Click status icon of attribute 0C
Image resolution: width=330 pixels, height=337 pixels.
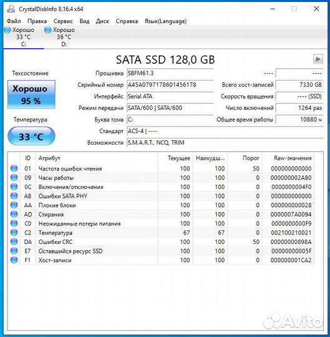[14, 187]
